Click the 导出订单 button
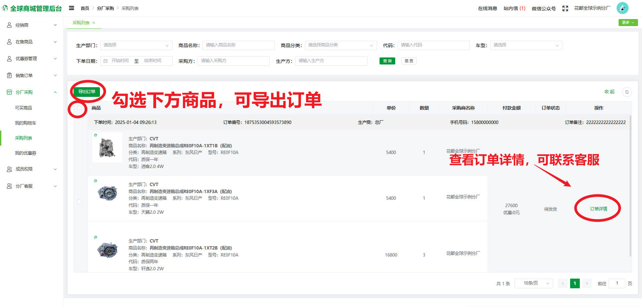 tap(87, 92)
